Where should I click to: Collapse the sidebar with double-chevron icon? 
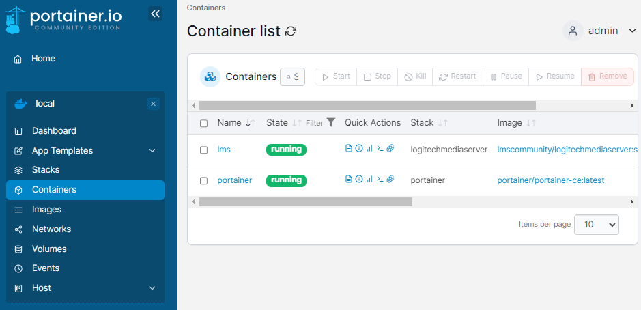point(155,14)
